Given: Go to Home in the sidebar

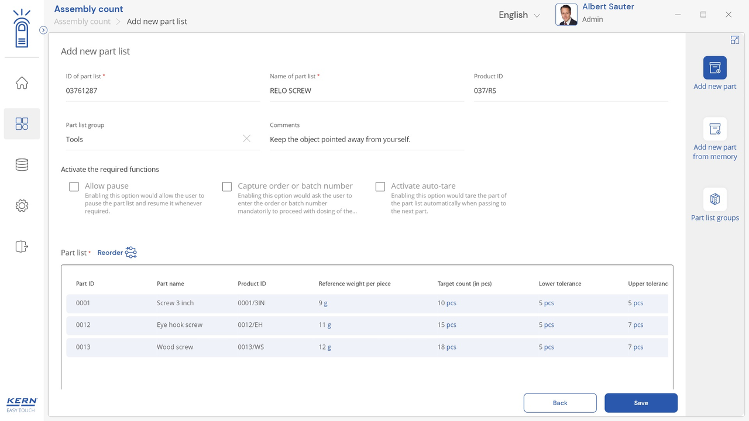Looking at the screenshot, I should 22,83.
